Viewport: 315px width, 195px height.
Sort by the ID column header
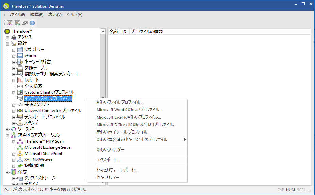[125, 32]
